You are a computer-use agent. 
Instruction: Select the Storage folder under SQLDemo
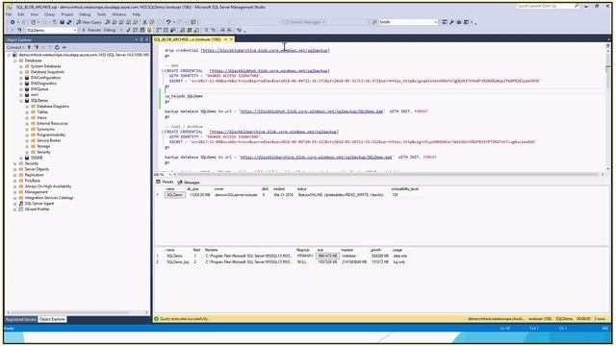43,146
